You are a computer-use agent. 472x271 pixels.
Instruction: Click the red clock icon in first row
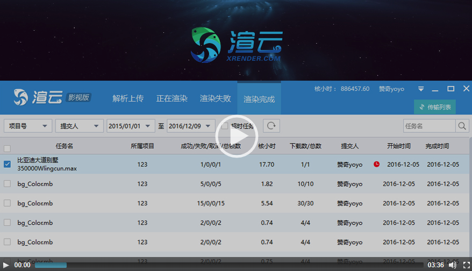[x=376, y=164]
